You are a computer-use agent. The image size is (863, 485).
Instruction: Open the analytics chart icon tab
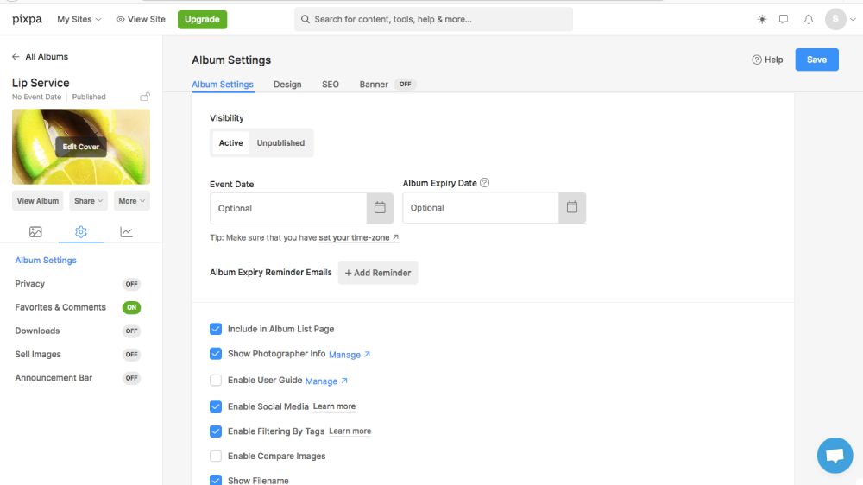126,232
